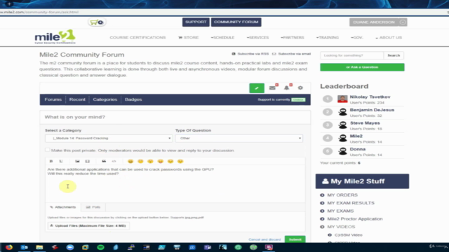
Task: Open Zoom from the taskbar
Action: tap(70, 247)
